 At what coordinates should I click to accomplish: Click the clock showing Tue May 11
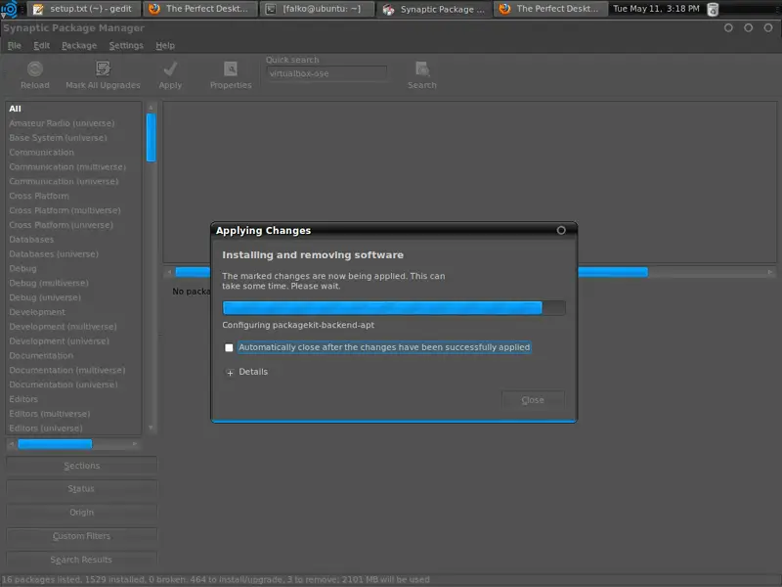pyautogui.click(x=656, y=9)
